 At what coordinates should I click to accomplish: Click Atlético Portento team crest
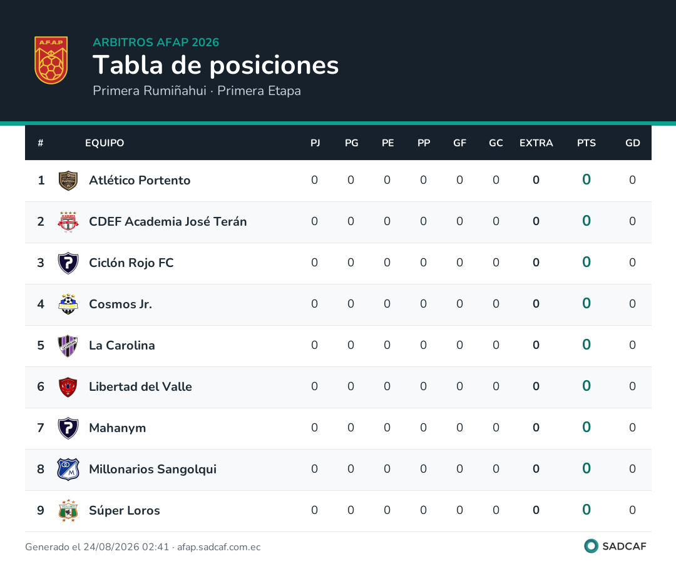tap(68, 181)
